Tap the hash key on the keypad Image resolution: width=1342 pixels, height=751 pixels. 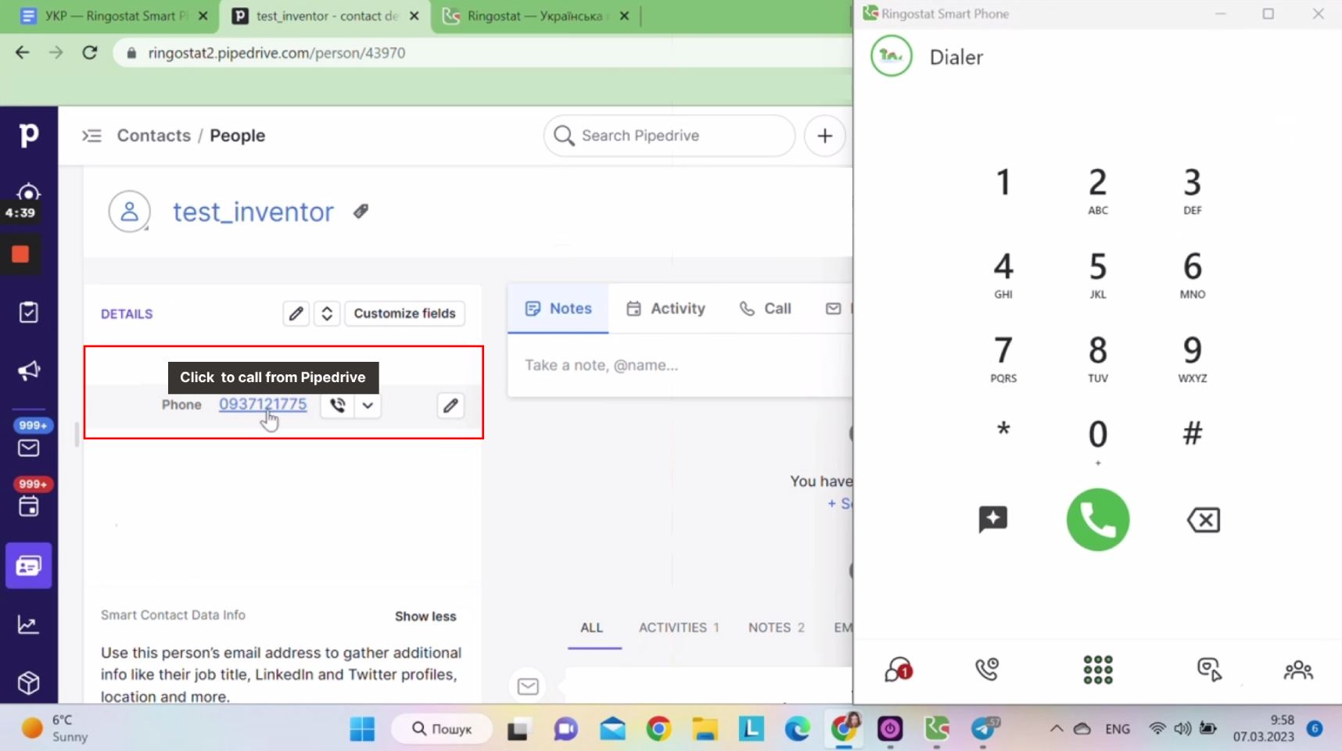(1192, 433)
